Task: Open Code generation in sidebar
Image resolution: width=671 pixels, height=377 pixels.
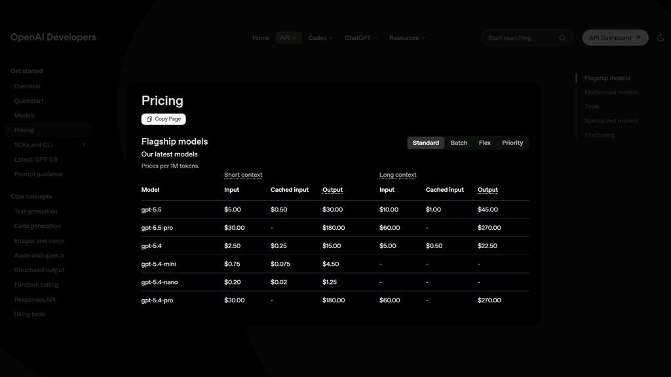Action: (x=37, y=226)
